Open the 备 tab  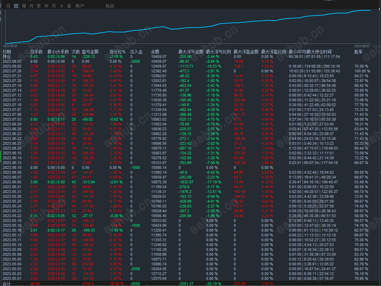coord(69,6)
